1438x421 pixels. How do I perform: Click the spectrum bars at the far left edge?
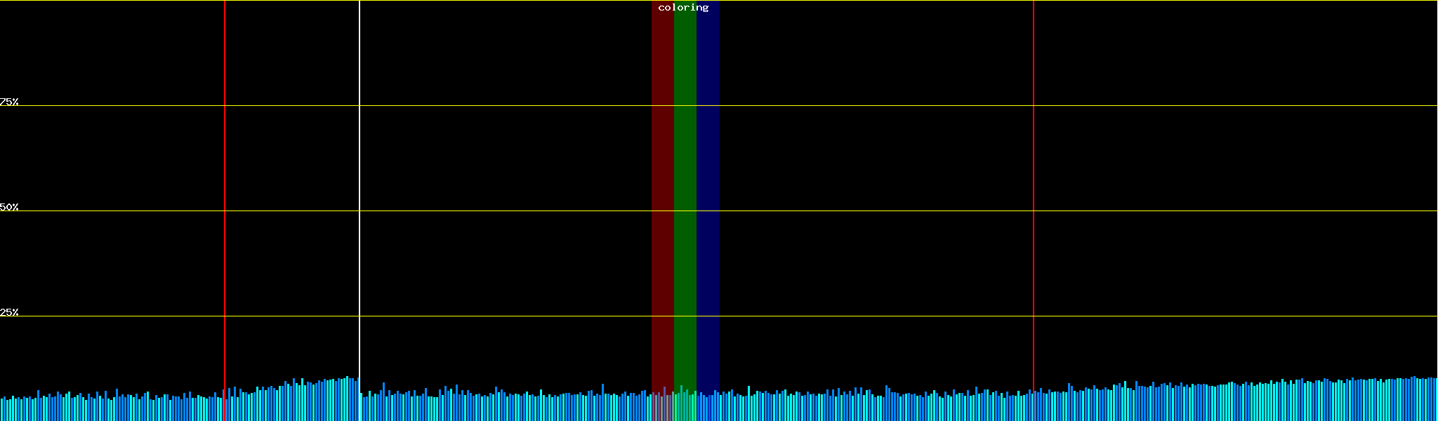pyautogui.click(x=7, y=410)
